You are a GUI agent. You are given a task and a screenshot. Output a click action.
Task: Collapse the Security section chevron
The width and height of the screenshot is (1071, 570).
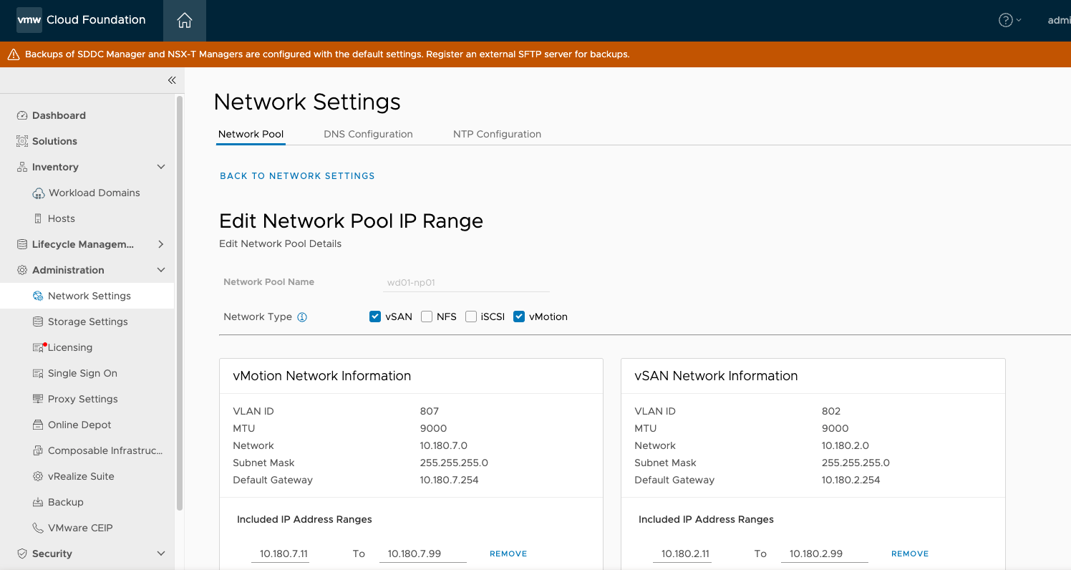click(x=161, y=554)
